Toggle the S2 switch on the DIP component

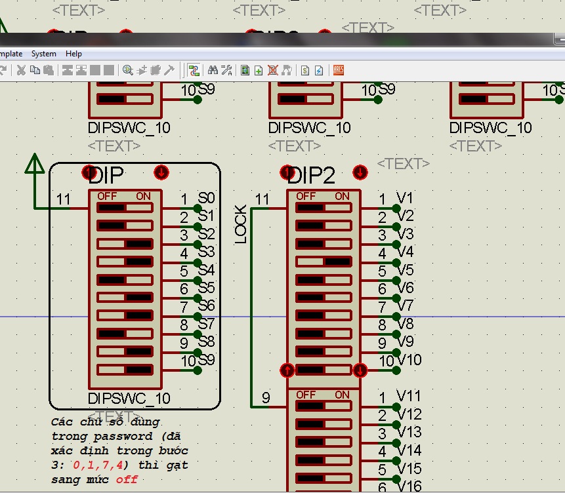click(x=125, y=244)
